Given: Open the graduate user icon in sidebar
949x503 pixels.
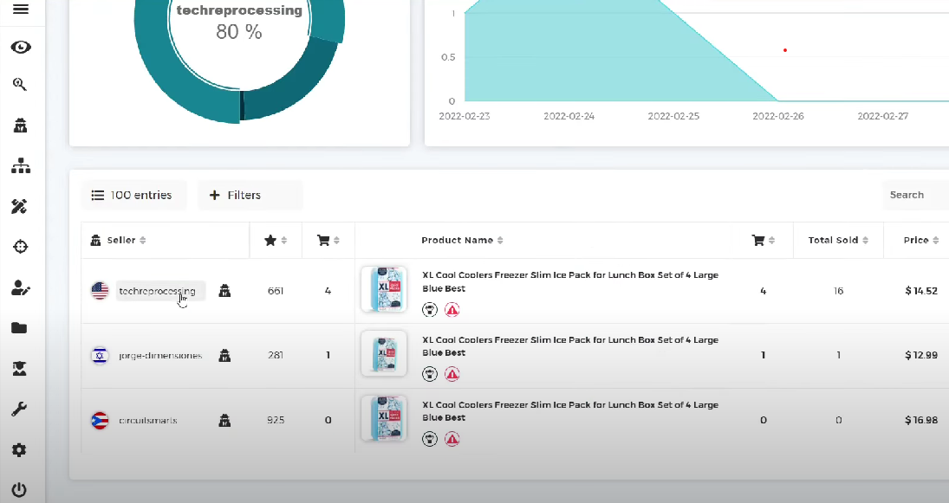Looking at the screenshot, I should (x=19, y=369).
